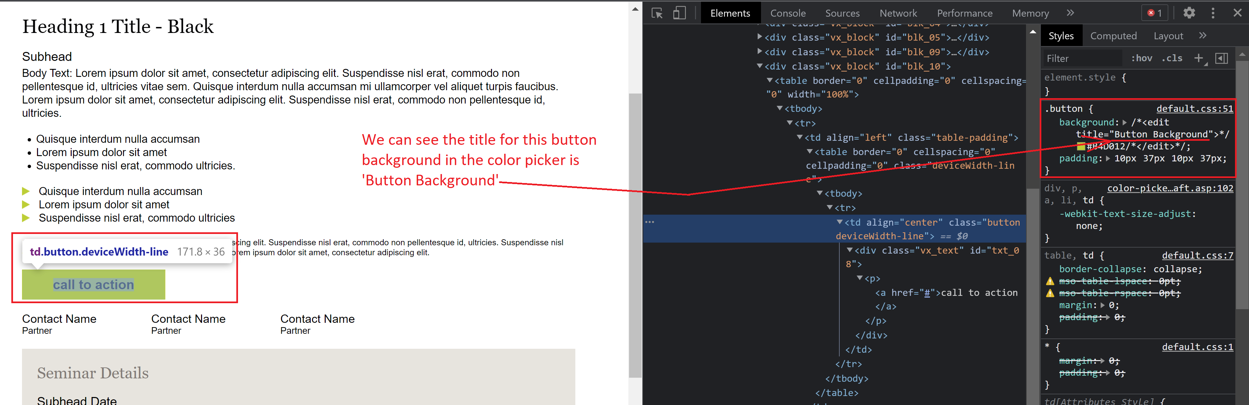Toggle the .cls class editor pane
The height and width of the screenshot is (405, 1249).
pos(1172,58)
